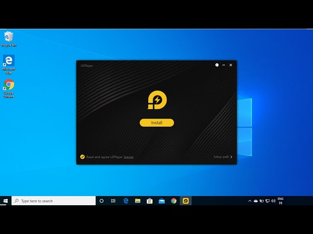
Task: Open network status tray icon
Action: (x=268, y=201)
